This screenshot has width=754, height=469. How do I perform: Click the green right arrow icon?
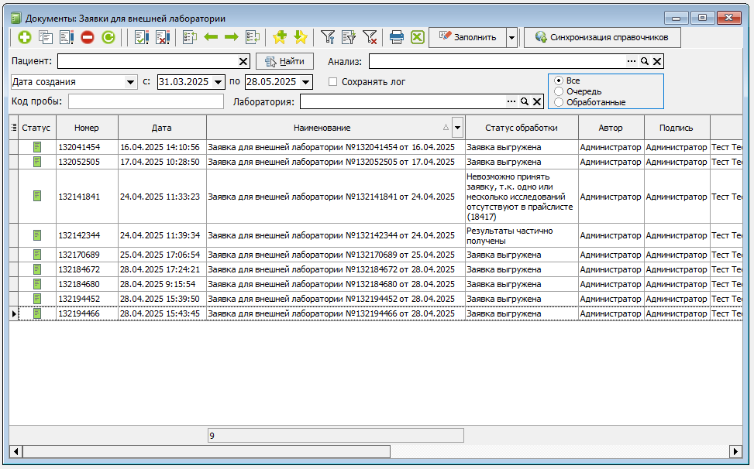(x=231, y=37)
